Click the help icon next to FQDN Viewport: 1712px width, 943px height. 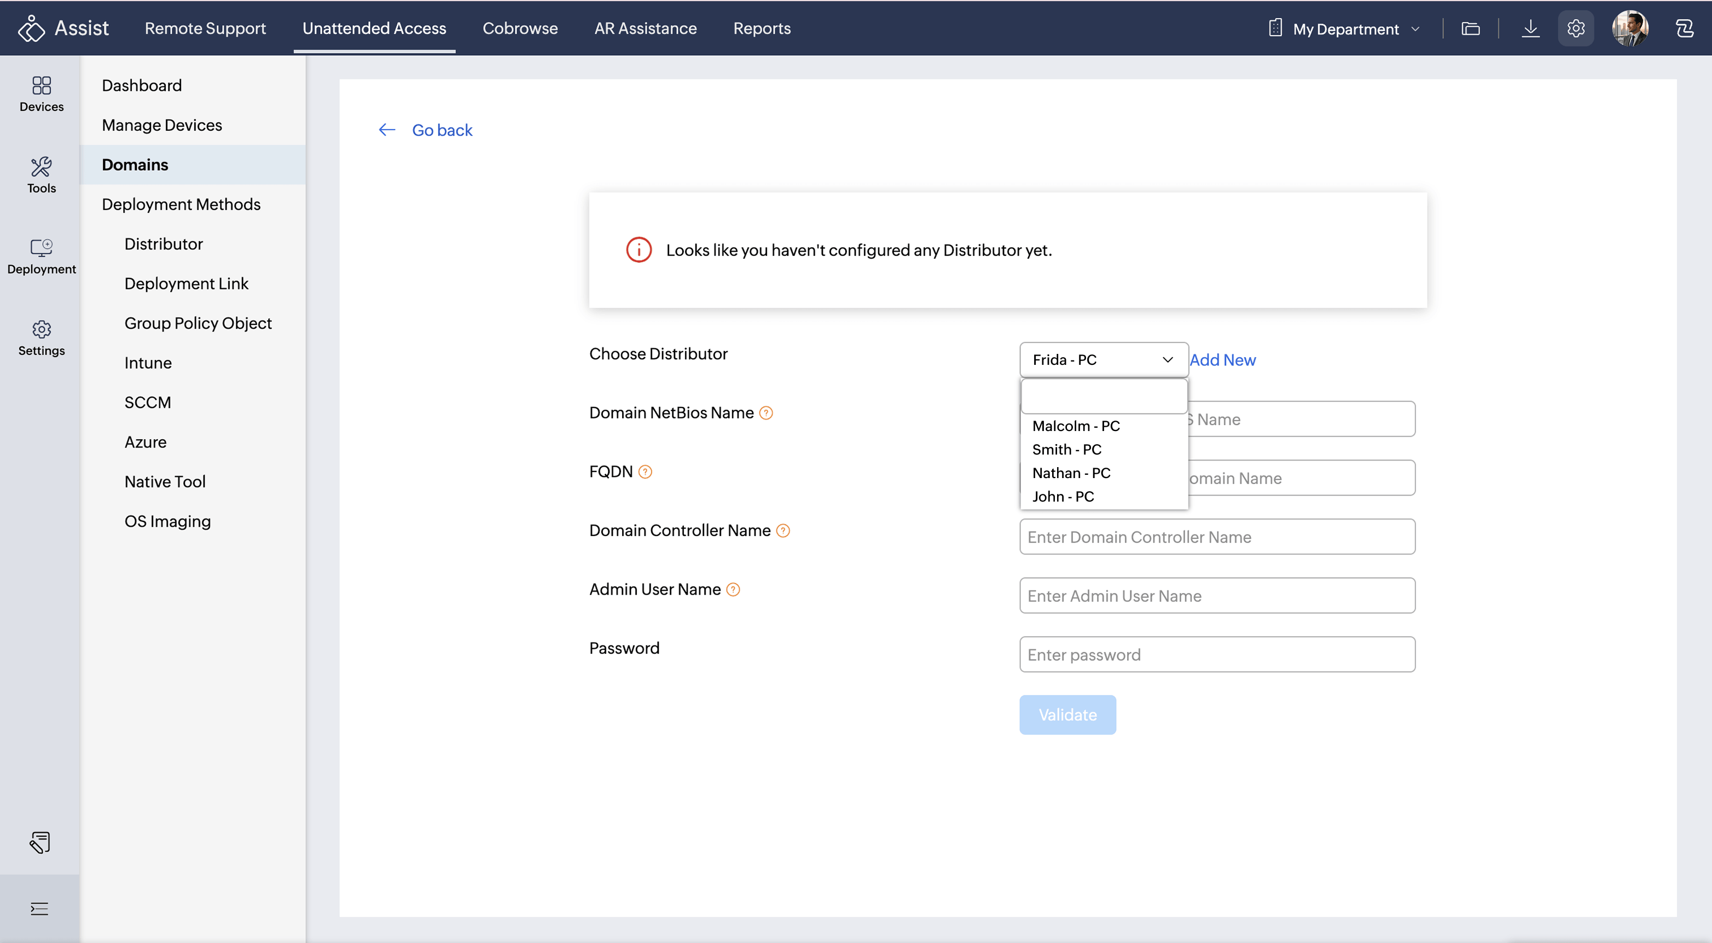point(645,472)
